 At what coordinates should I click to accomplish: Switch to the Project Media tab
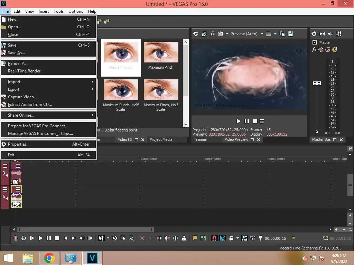point(161,139)
